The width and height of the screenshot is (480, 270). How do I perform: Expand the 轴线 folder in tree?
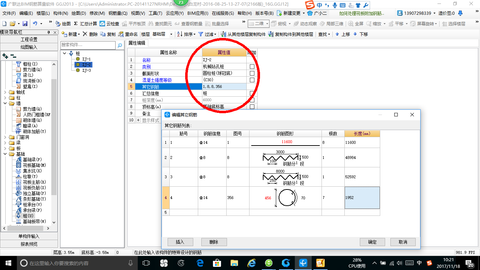coord(5,92)
